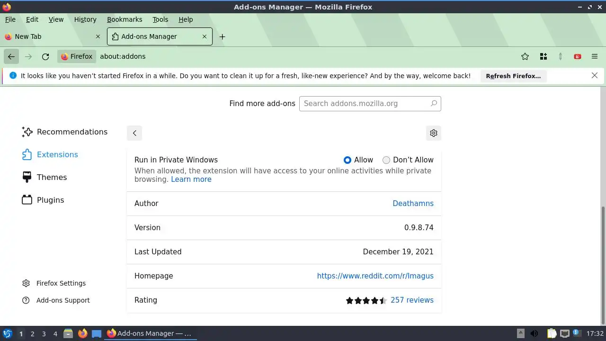The image size is (606, 341).
Task: Open Firefox Settings from the sidebar
Action: (54, 283)
